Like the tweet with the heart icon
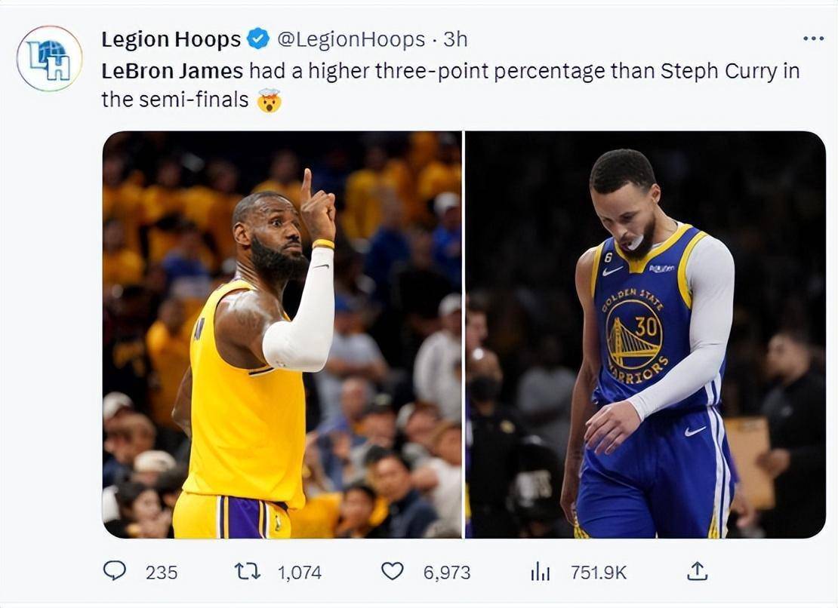 point(393,572)
